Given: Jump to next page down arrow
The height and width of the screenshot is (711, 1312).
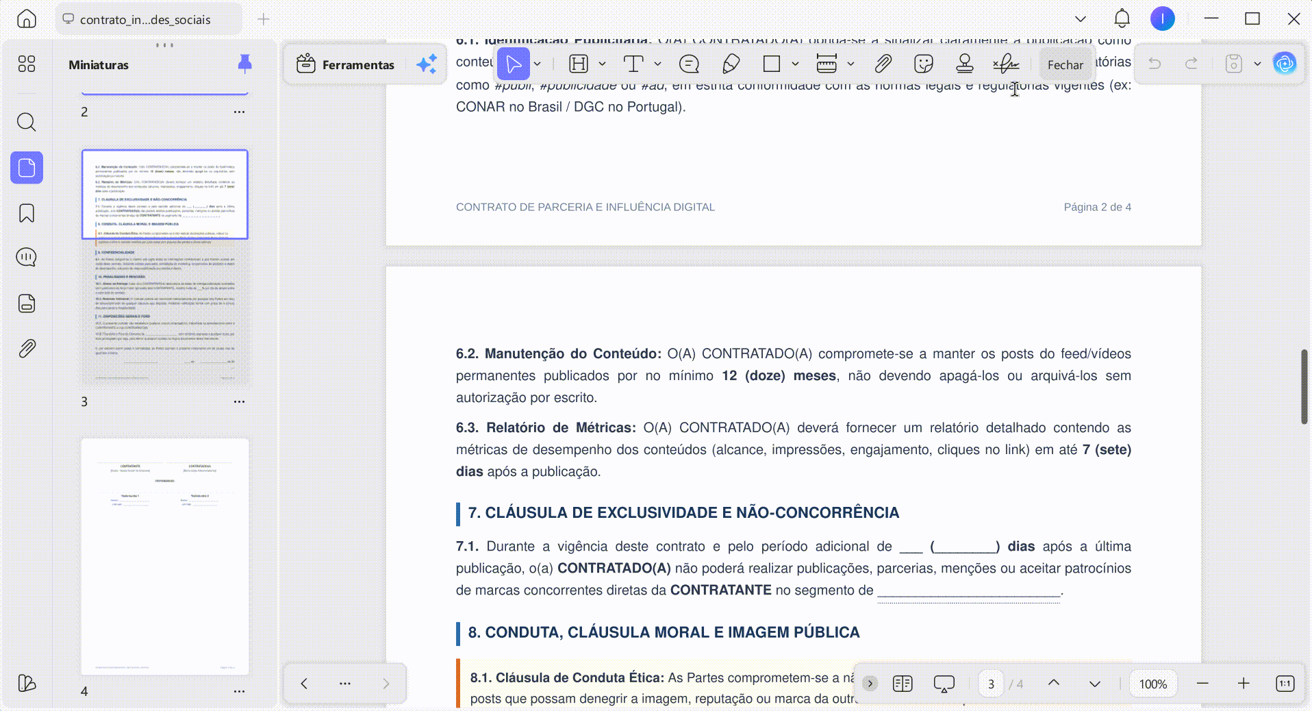Looking at the screenshot, I should click(x=1095, y=684).
